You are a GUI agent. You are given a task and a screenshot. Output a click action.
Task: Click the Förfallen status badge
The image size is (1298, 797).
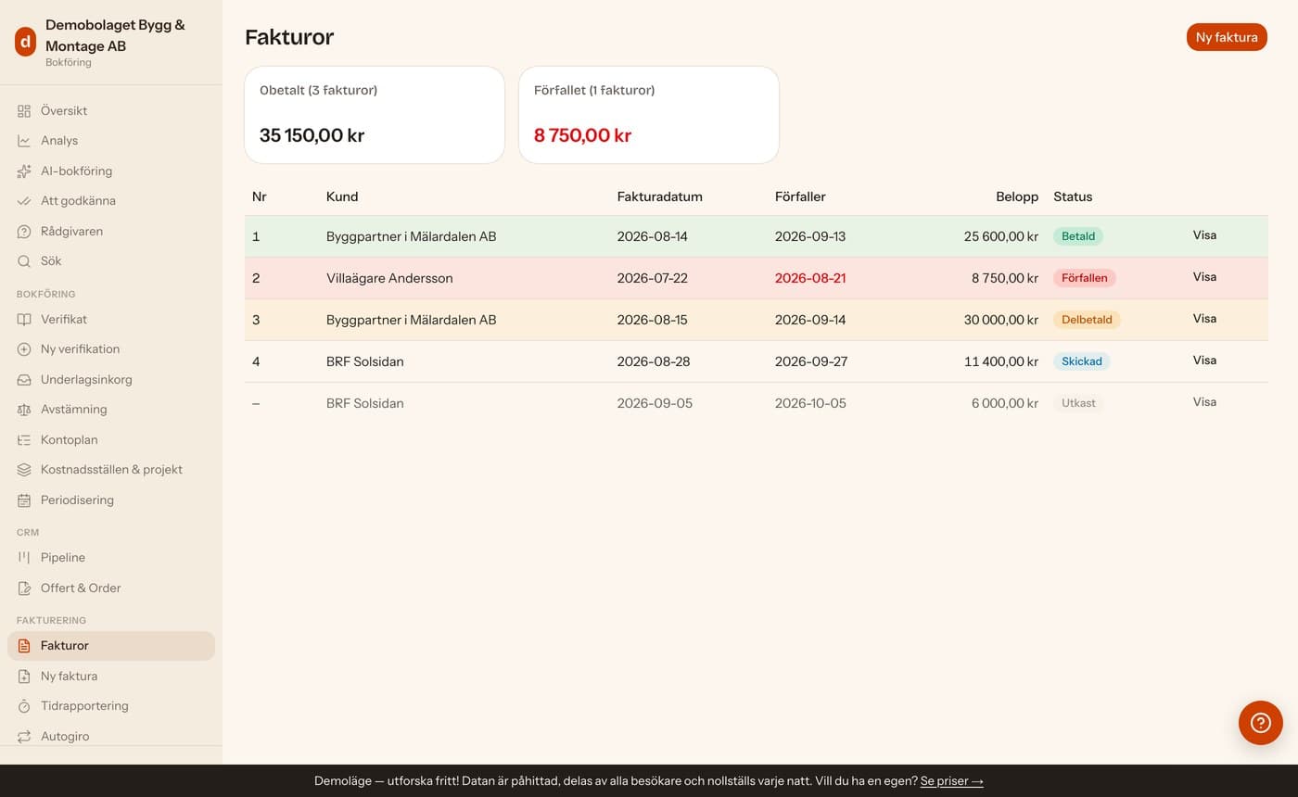pyautogui.click(x=1085, y=278)
